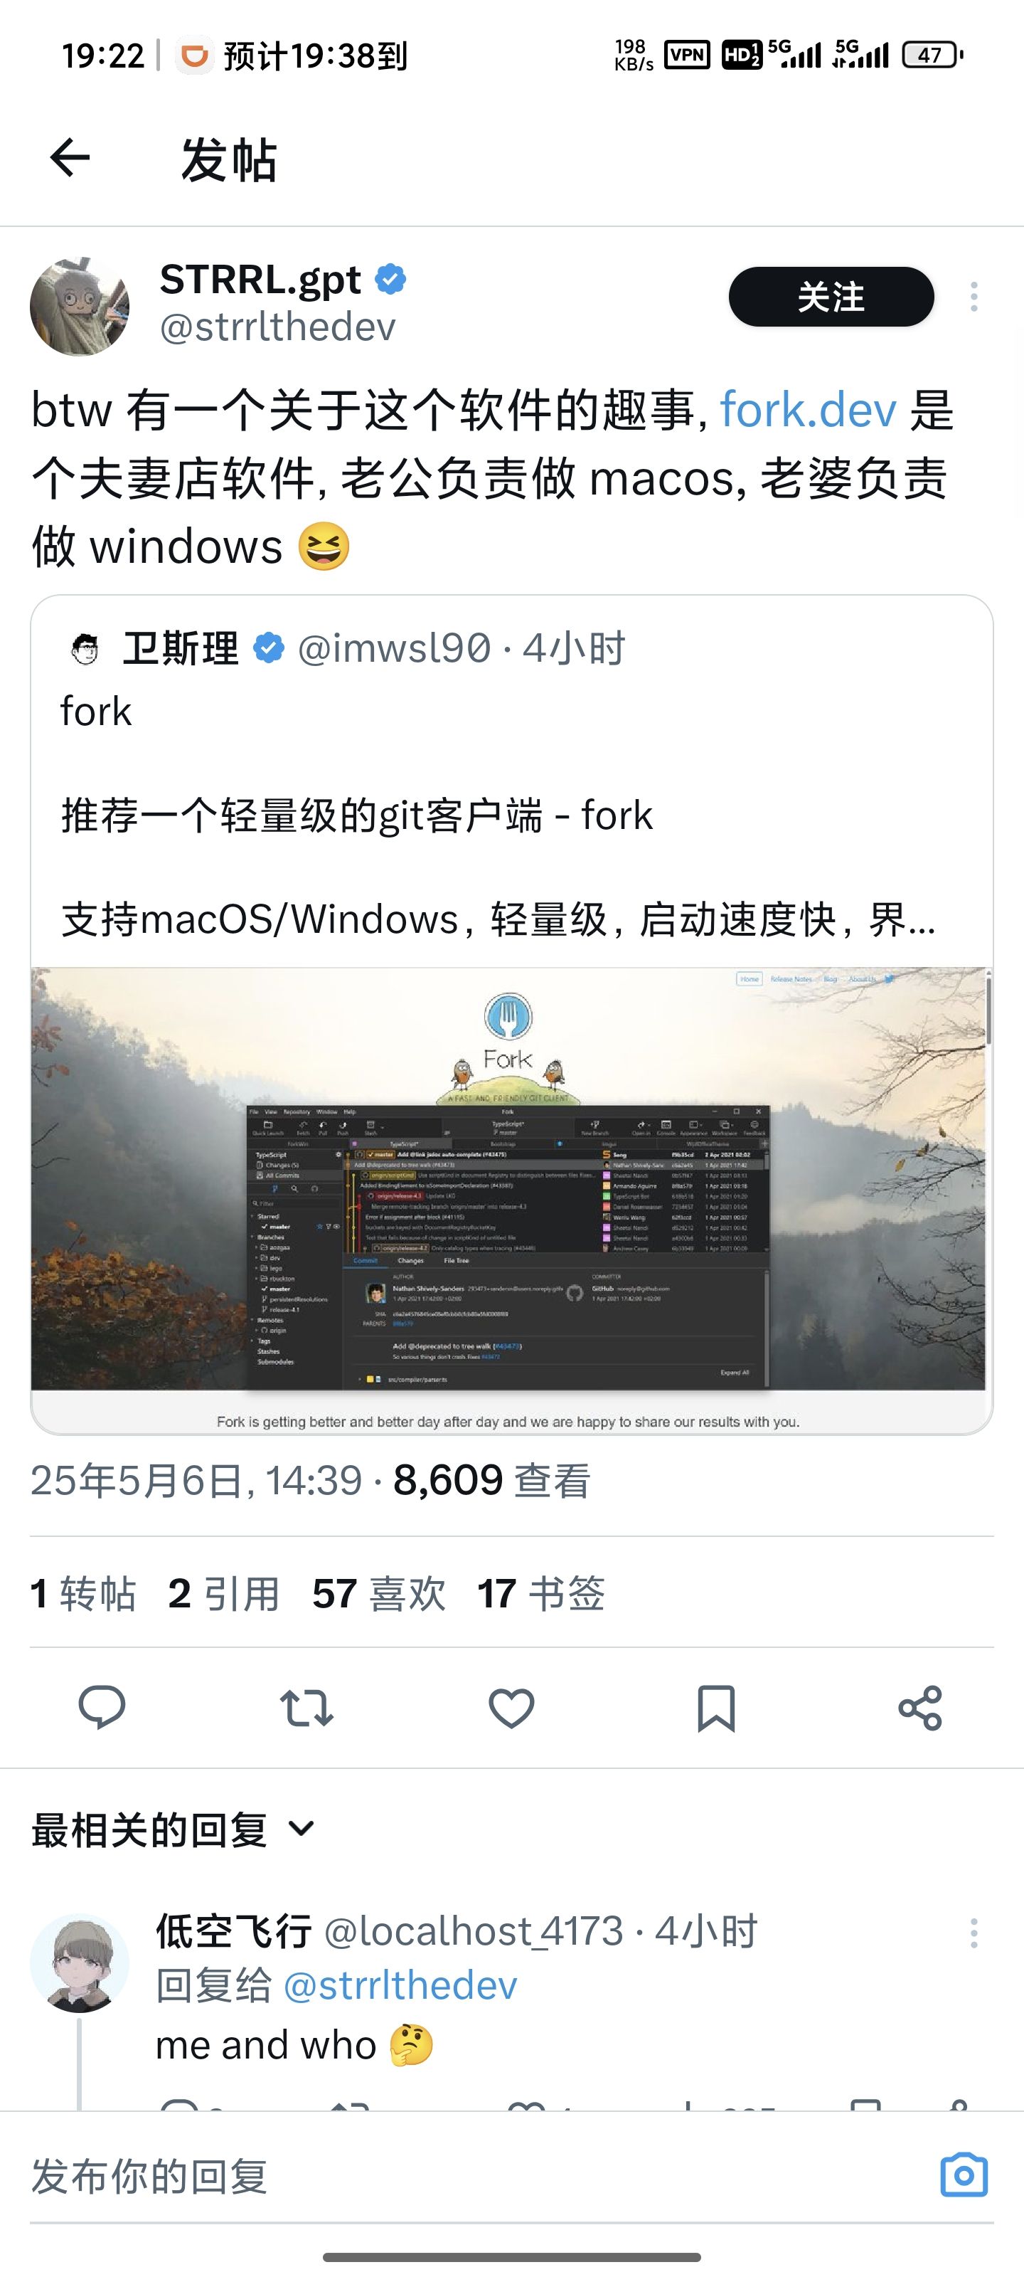Open the @strrlthedev mention link in reply
This screenshot has width=1024, height=2277.
click(x=400, y=1985)
